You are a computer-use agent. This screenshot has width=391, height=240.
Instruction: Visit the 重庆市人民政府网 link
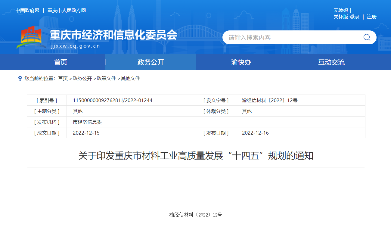pos(67,11)
